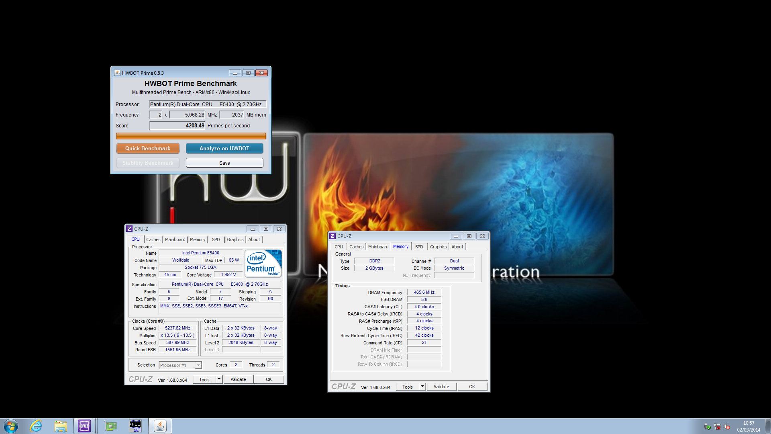Switch to CPU tab in Memory window
This screenshot has width=771, height=434.
(339, 247)
